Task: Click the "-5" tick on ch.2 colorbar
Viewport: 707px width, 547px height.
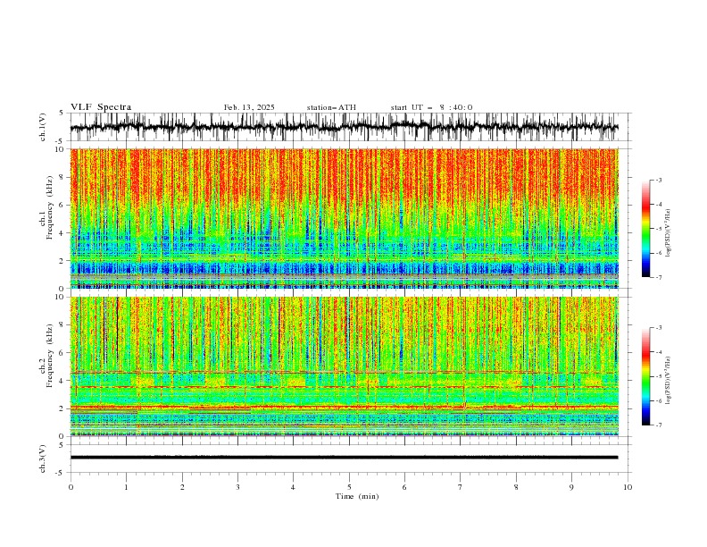Action: pos(658,376)
